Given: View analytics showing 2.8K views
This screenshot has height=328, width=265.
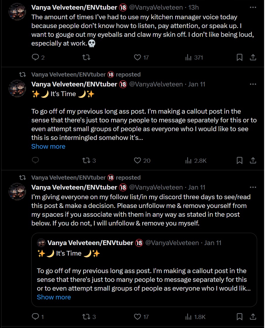Looking at the screenshot, I should click(196, 160).
